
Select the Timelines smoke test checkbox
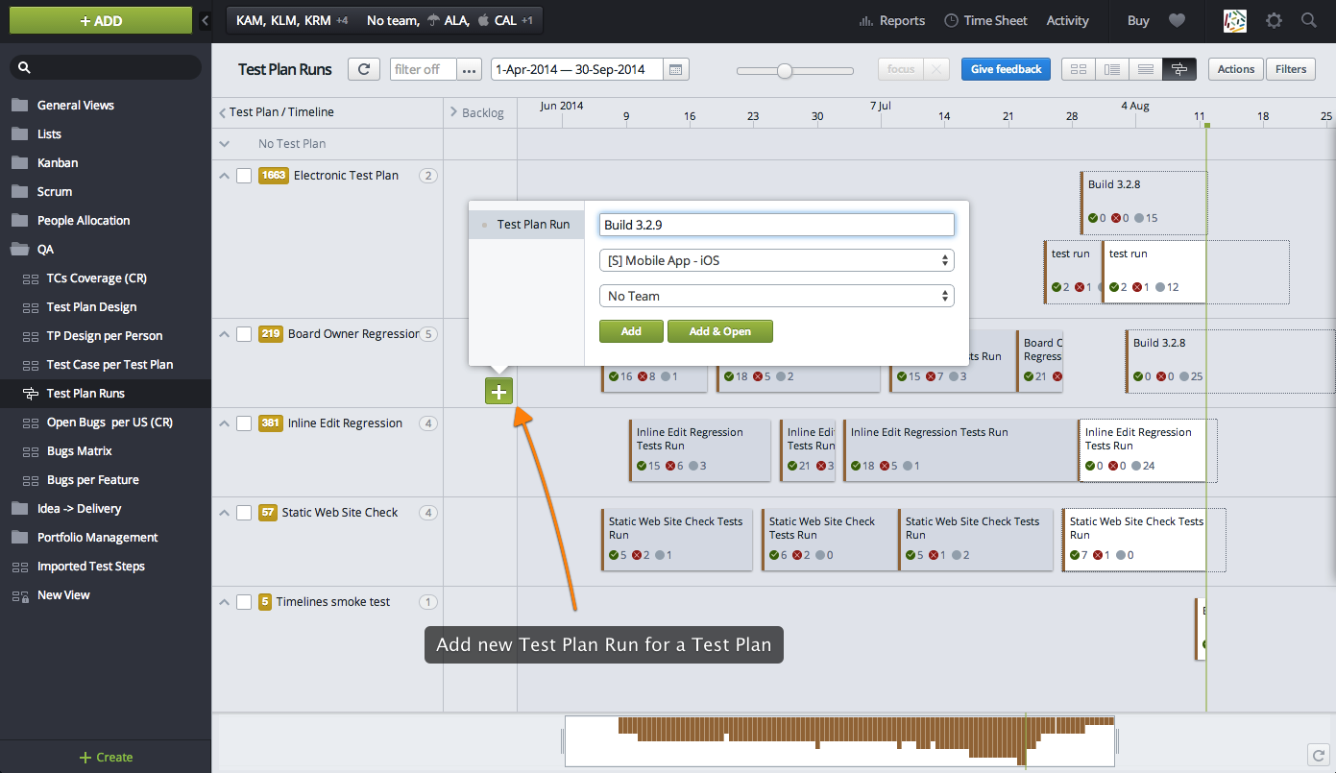(x=243, y=601)
